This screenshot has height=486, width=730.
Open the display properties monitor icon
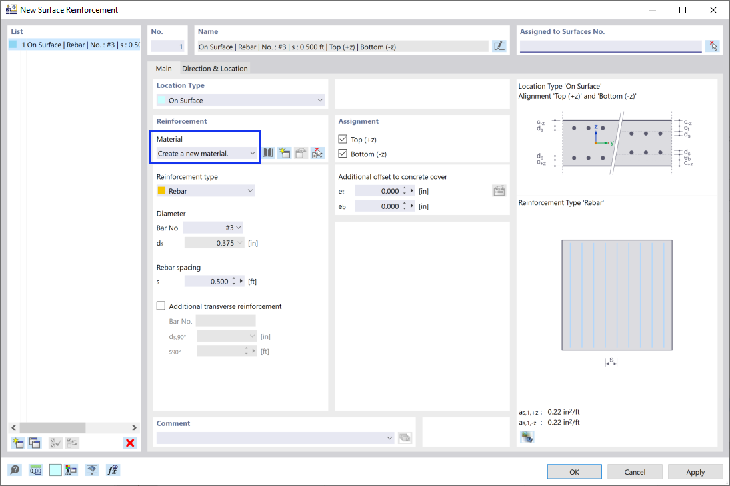[x=90, y=470]
